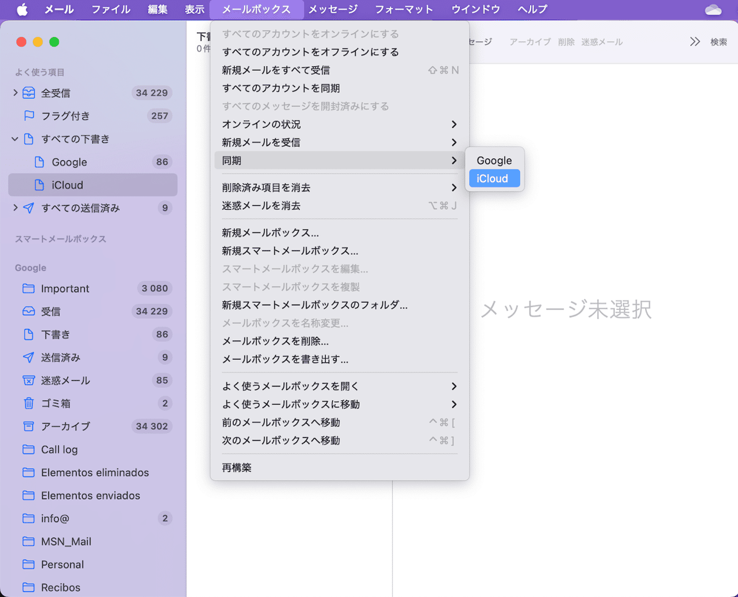This screenshot has width=738, height=597.
Task: Choose 次のメールボックスへ移動
Action: click(340, 440)
